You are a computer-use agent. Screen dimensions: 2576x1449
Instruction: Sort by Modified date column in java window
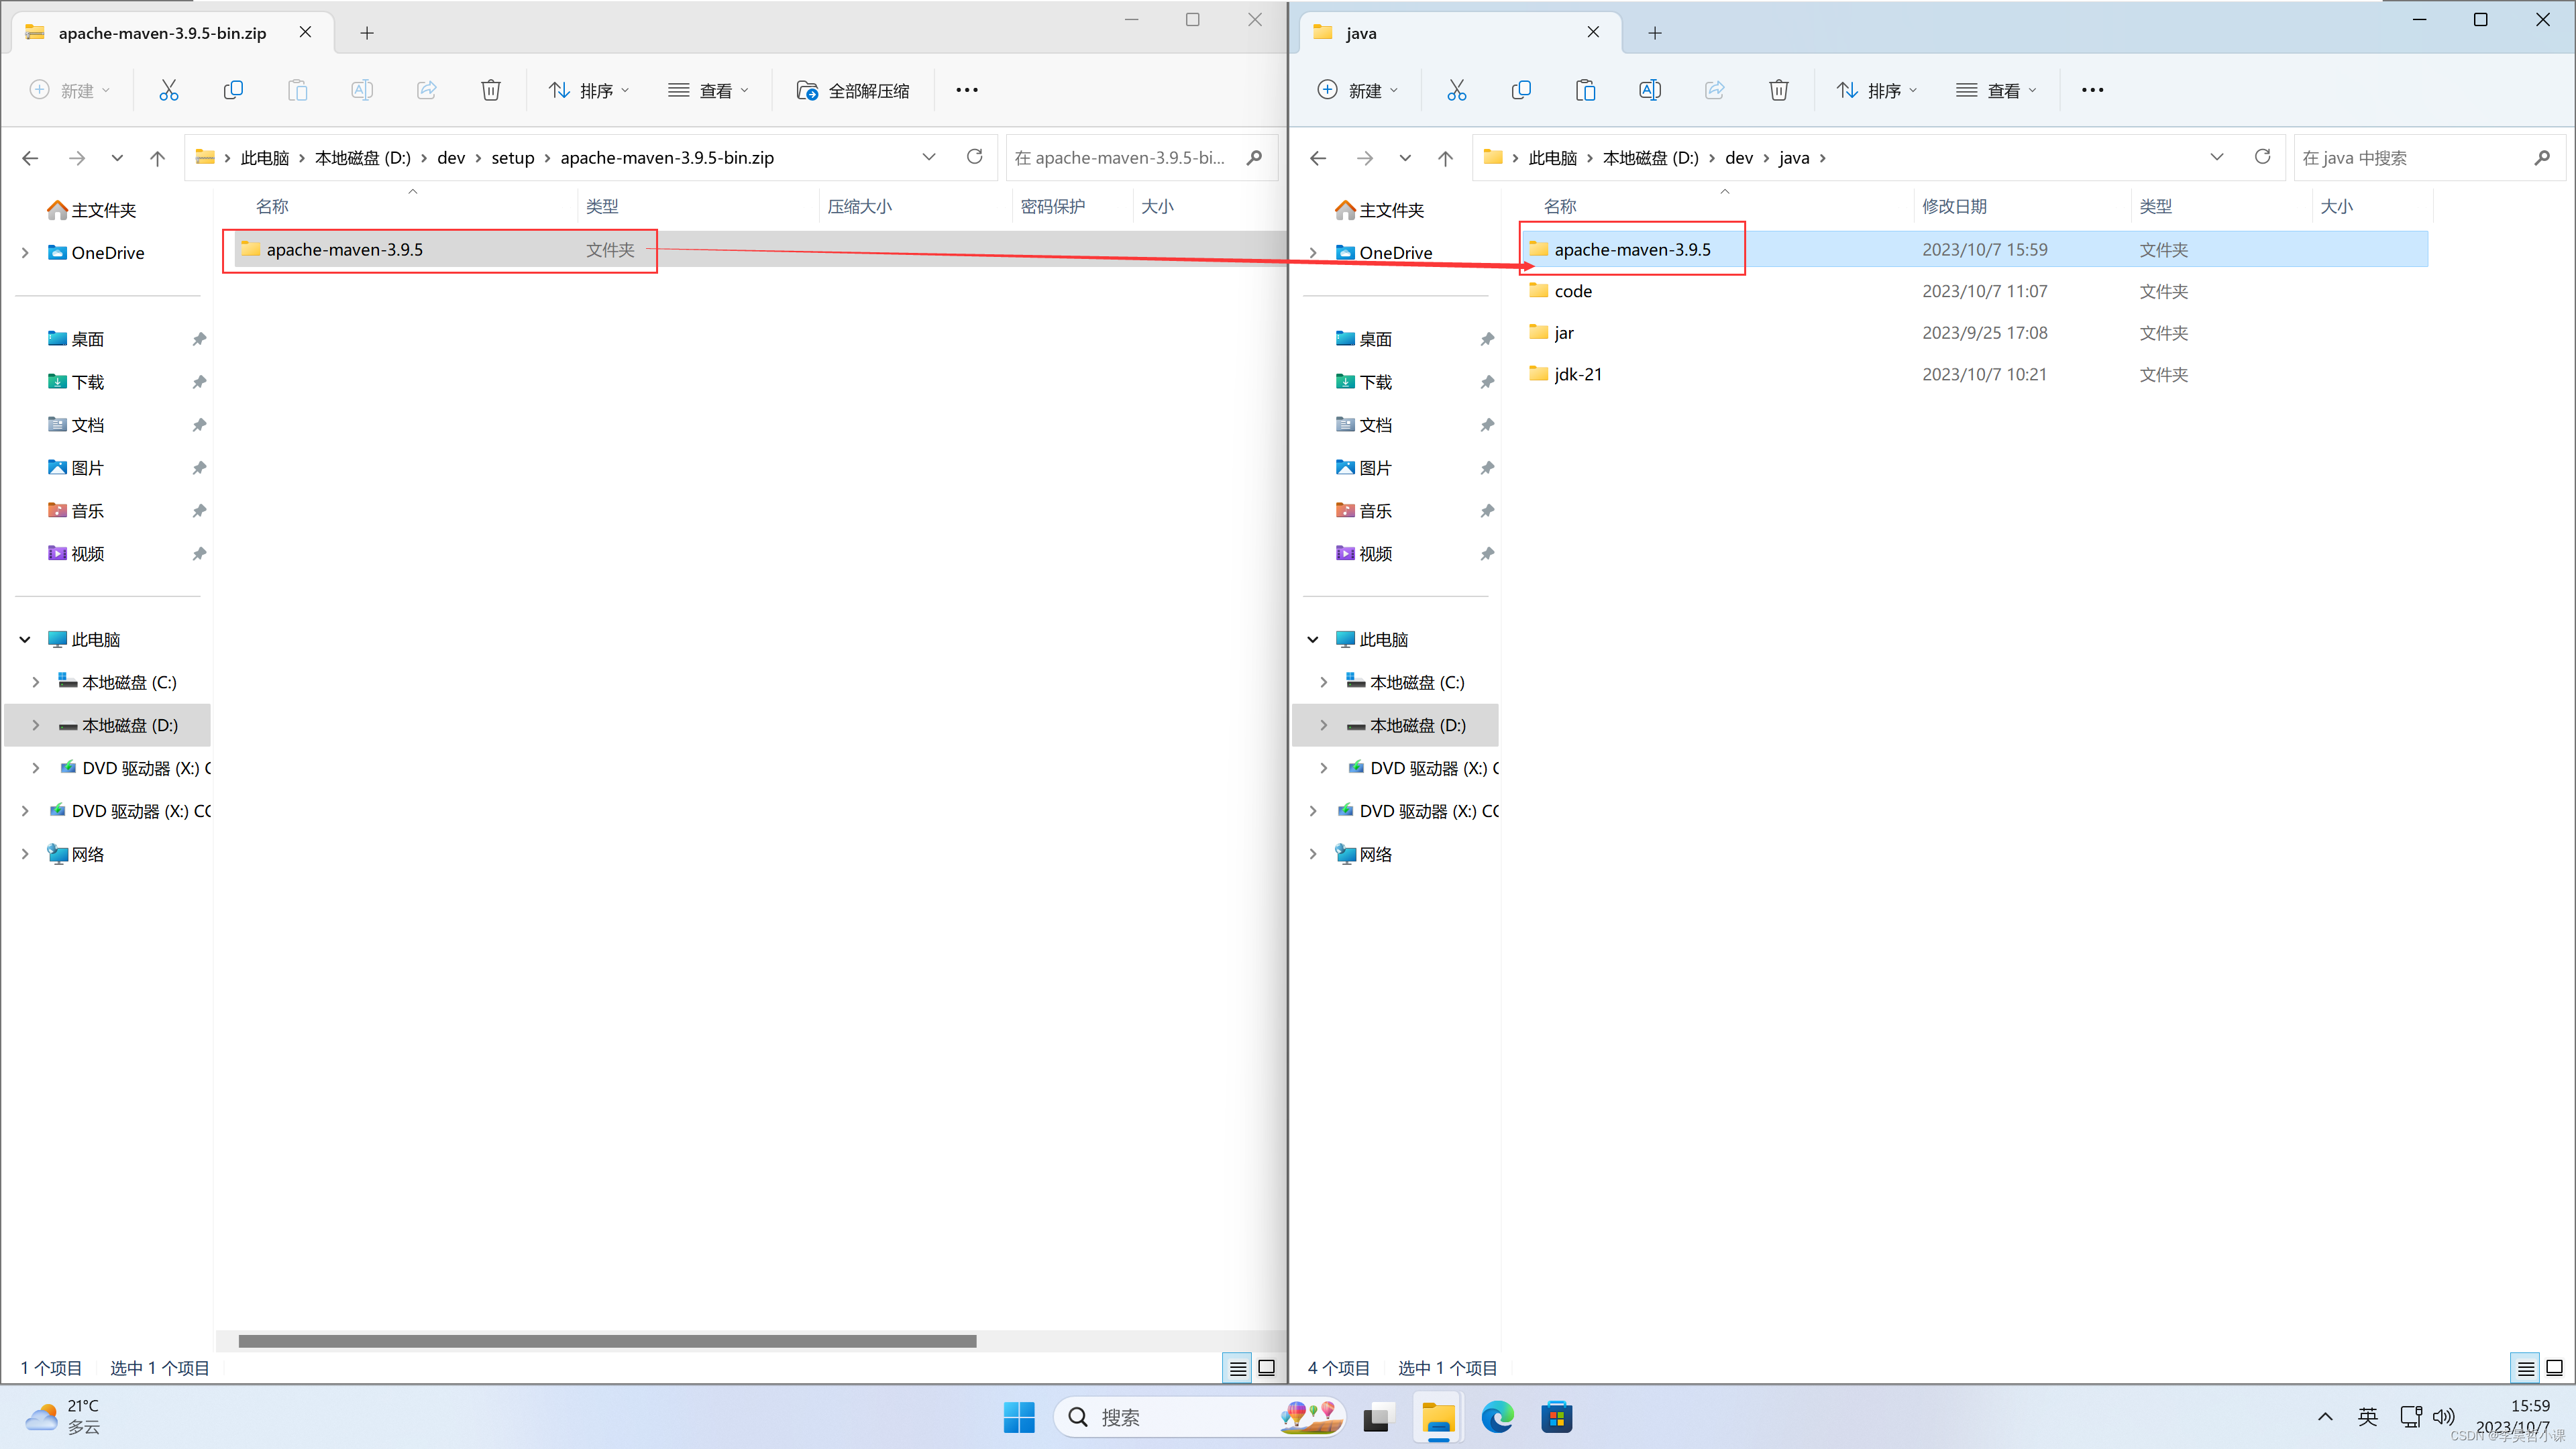[2020, 206]
